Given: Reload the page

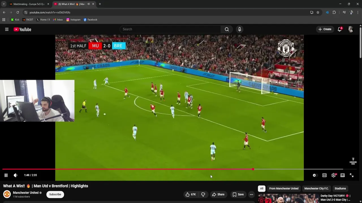Looking at the screenshot, I should click(18, 12).
